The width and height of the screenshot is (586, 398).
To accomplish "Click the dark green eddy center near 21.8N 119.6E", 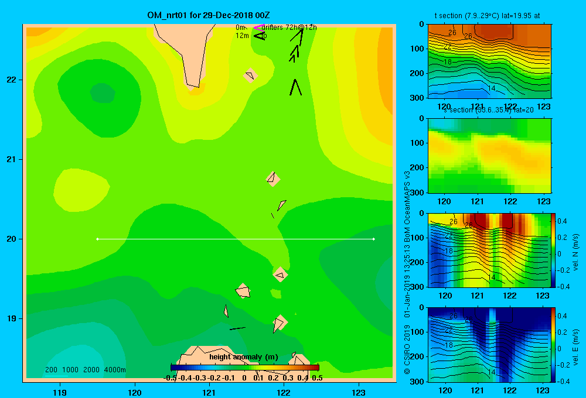I will (x=103, y=93).
